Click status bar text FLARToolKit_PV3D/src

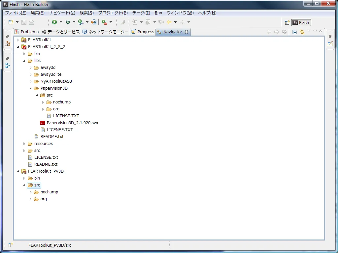50,245
